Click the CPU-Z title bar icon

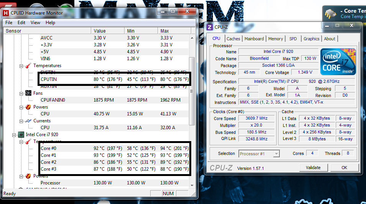click(x=210, y=27)
